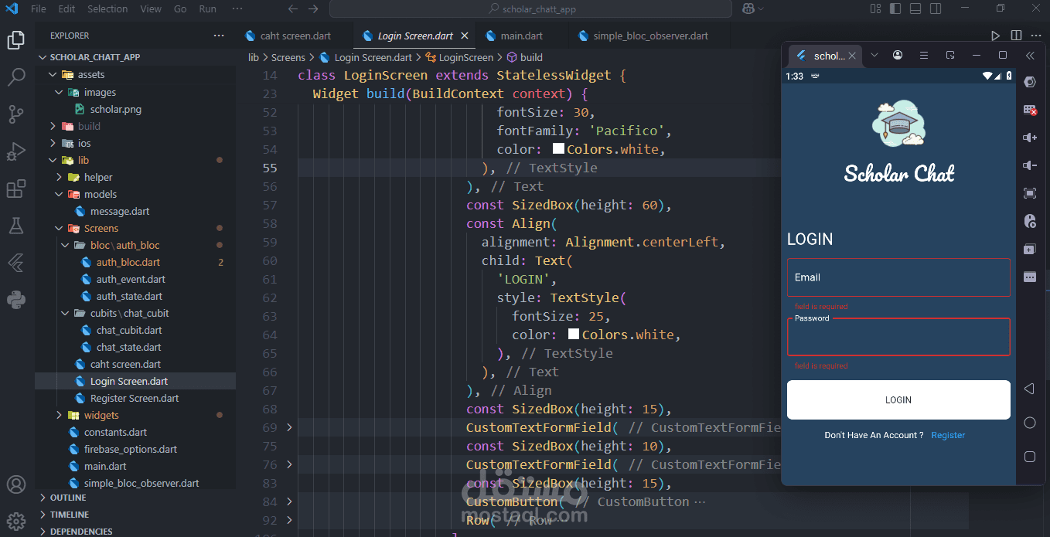Toggle the bottom panel layout button

pyautogui.click(x=915, y=9)
